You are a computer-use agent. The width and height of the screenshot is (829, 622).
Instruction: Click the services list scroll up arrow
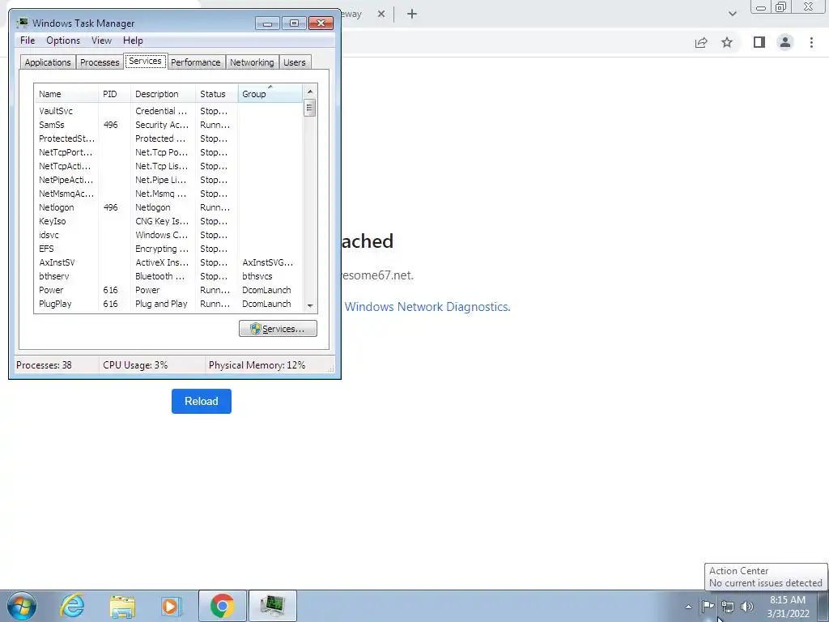click(310, 92)
